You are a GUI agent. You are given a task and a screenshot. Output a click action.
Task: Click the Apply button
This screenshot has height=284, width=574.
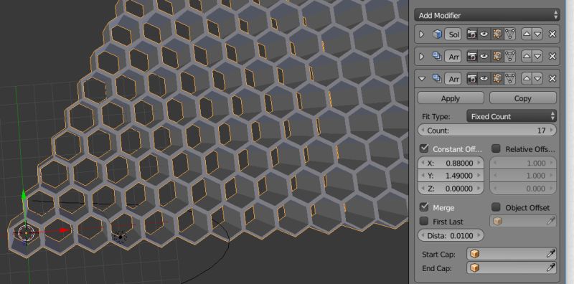[451, 98]
